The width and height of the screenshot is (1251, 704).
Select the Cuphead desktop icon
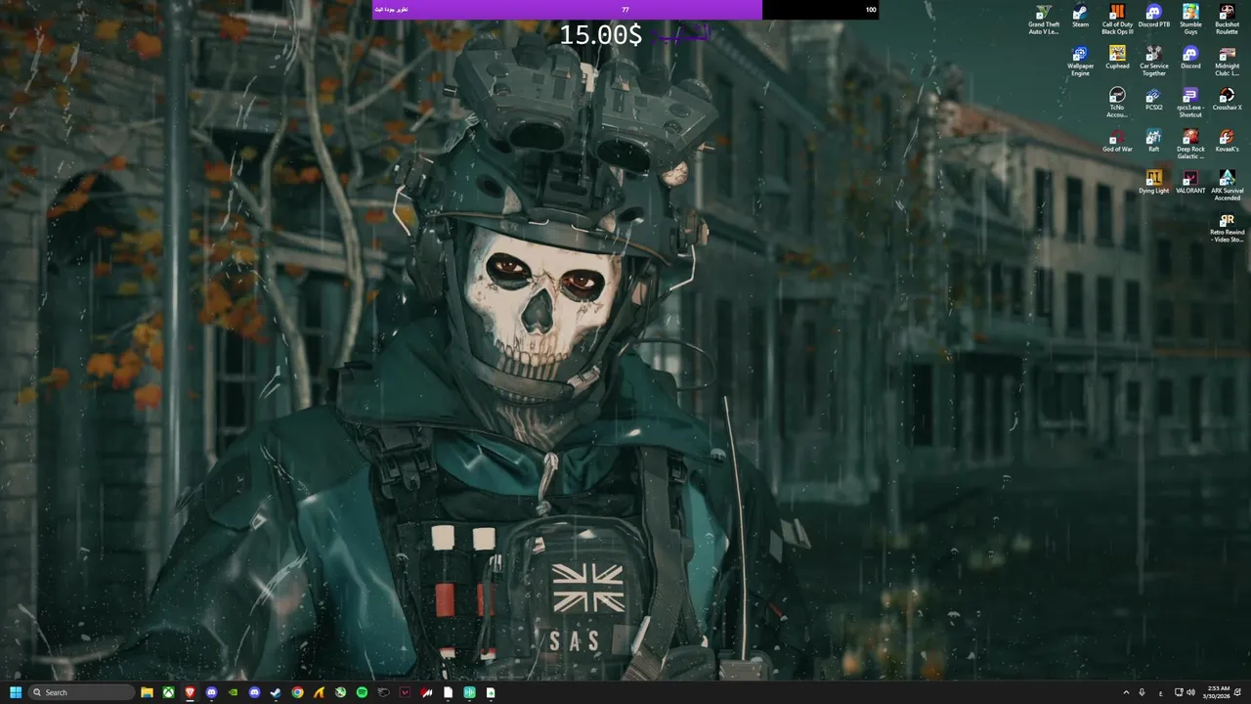1117,58
